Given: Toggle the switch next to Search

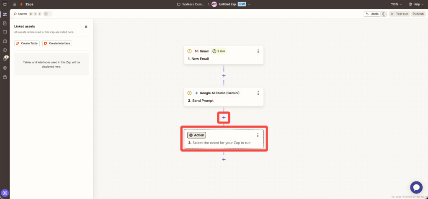Looking at the screenshot, I should 48,14.
